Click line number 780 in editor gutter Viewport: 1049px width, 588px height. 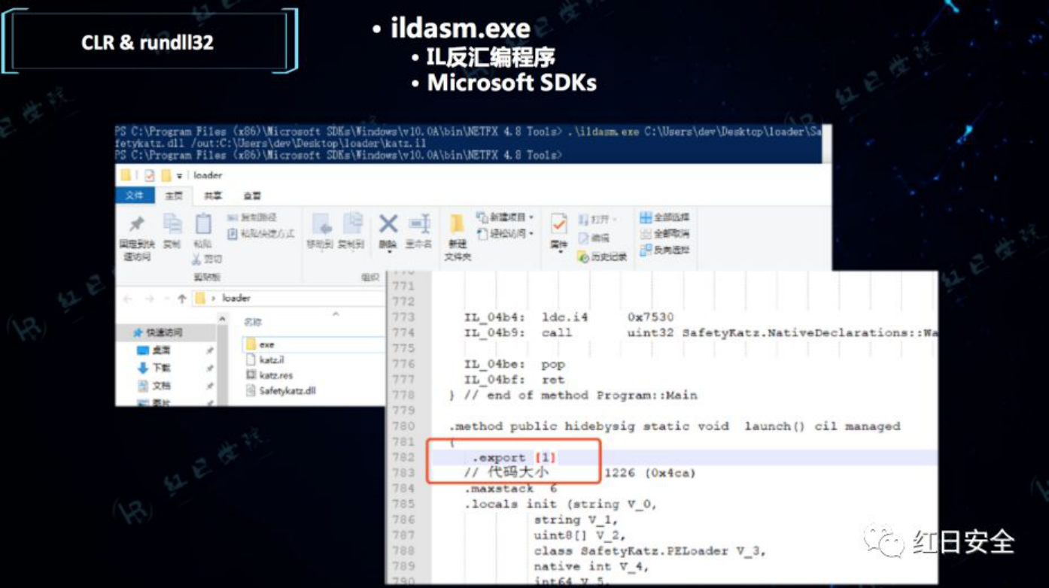click(x=403, y=426)
